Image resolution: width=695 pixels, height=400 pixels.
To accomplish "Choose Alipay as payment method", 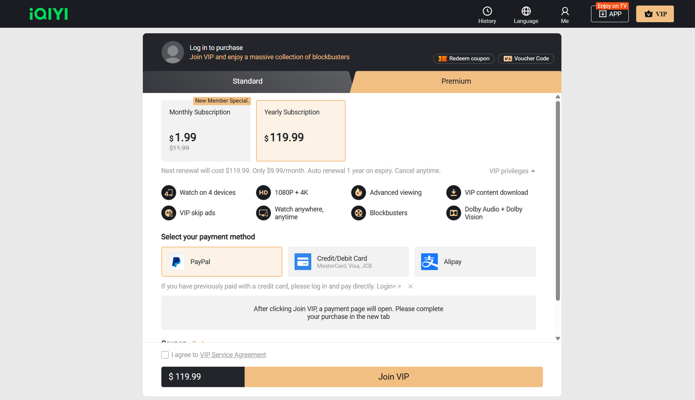I will [x=475, y=262].
